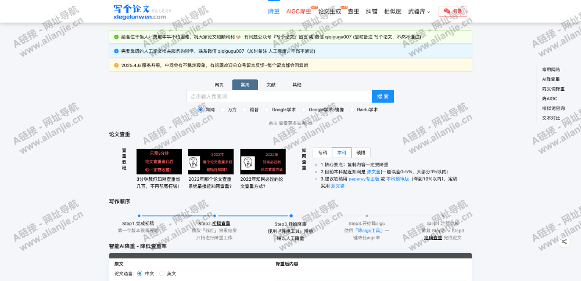This screenshot has width=581, height=281.
Task: Open the 只需3分钟 tutorial thumbnail
Action: pyautogui.click(x=159, y=162)
